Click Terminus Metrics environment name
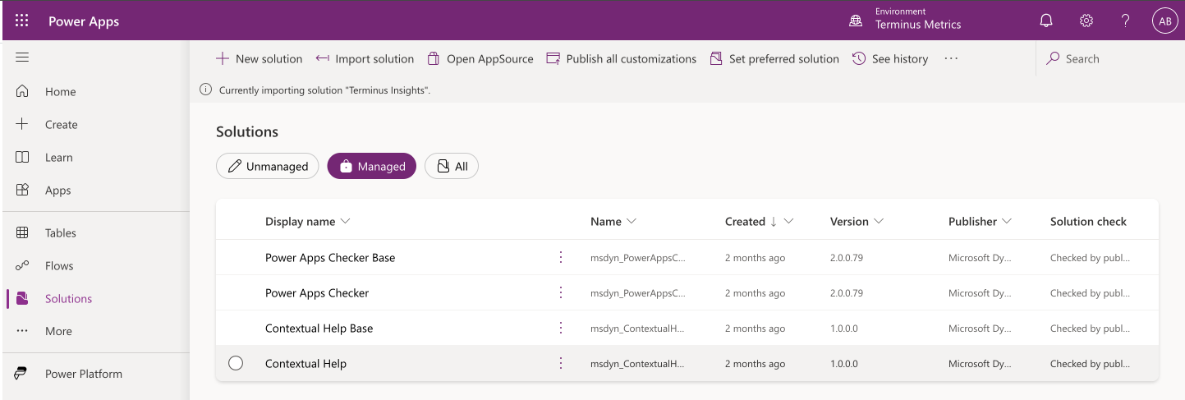 918,25
